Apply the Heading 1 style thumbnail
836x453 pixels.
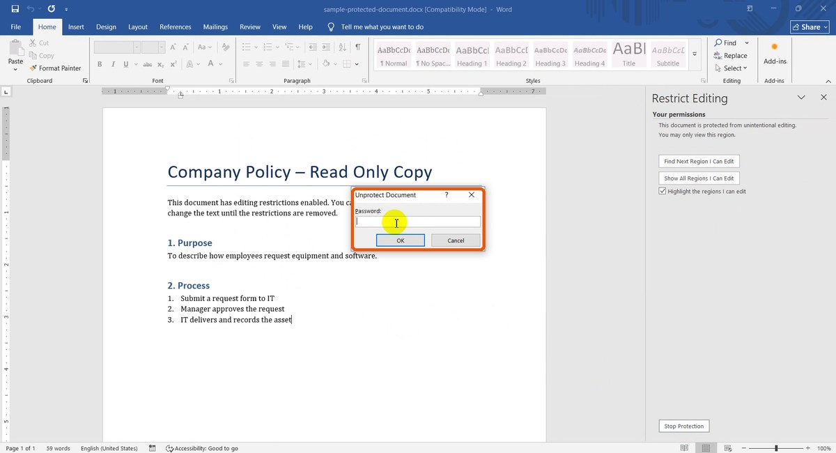click(472, 55)
